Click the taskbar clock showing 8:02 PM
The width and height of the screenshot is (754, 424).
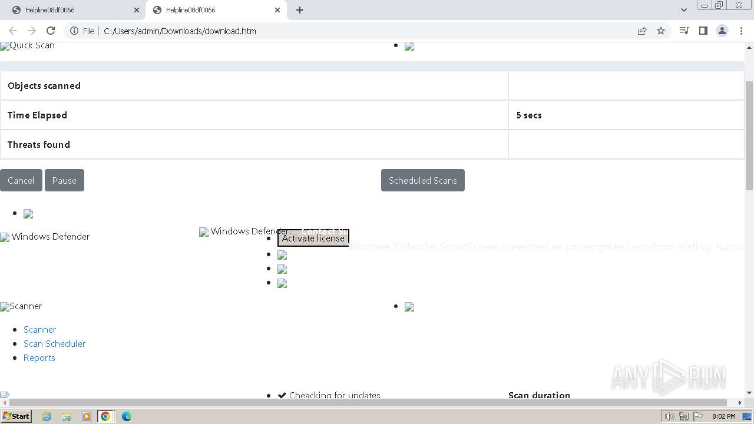[x=723, y=416]
